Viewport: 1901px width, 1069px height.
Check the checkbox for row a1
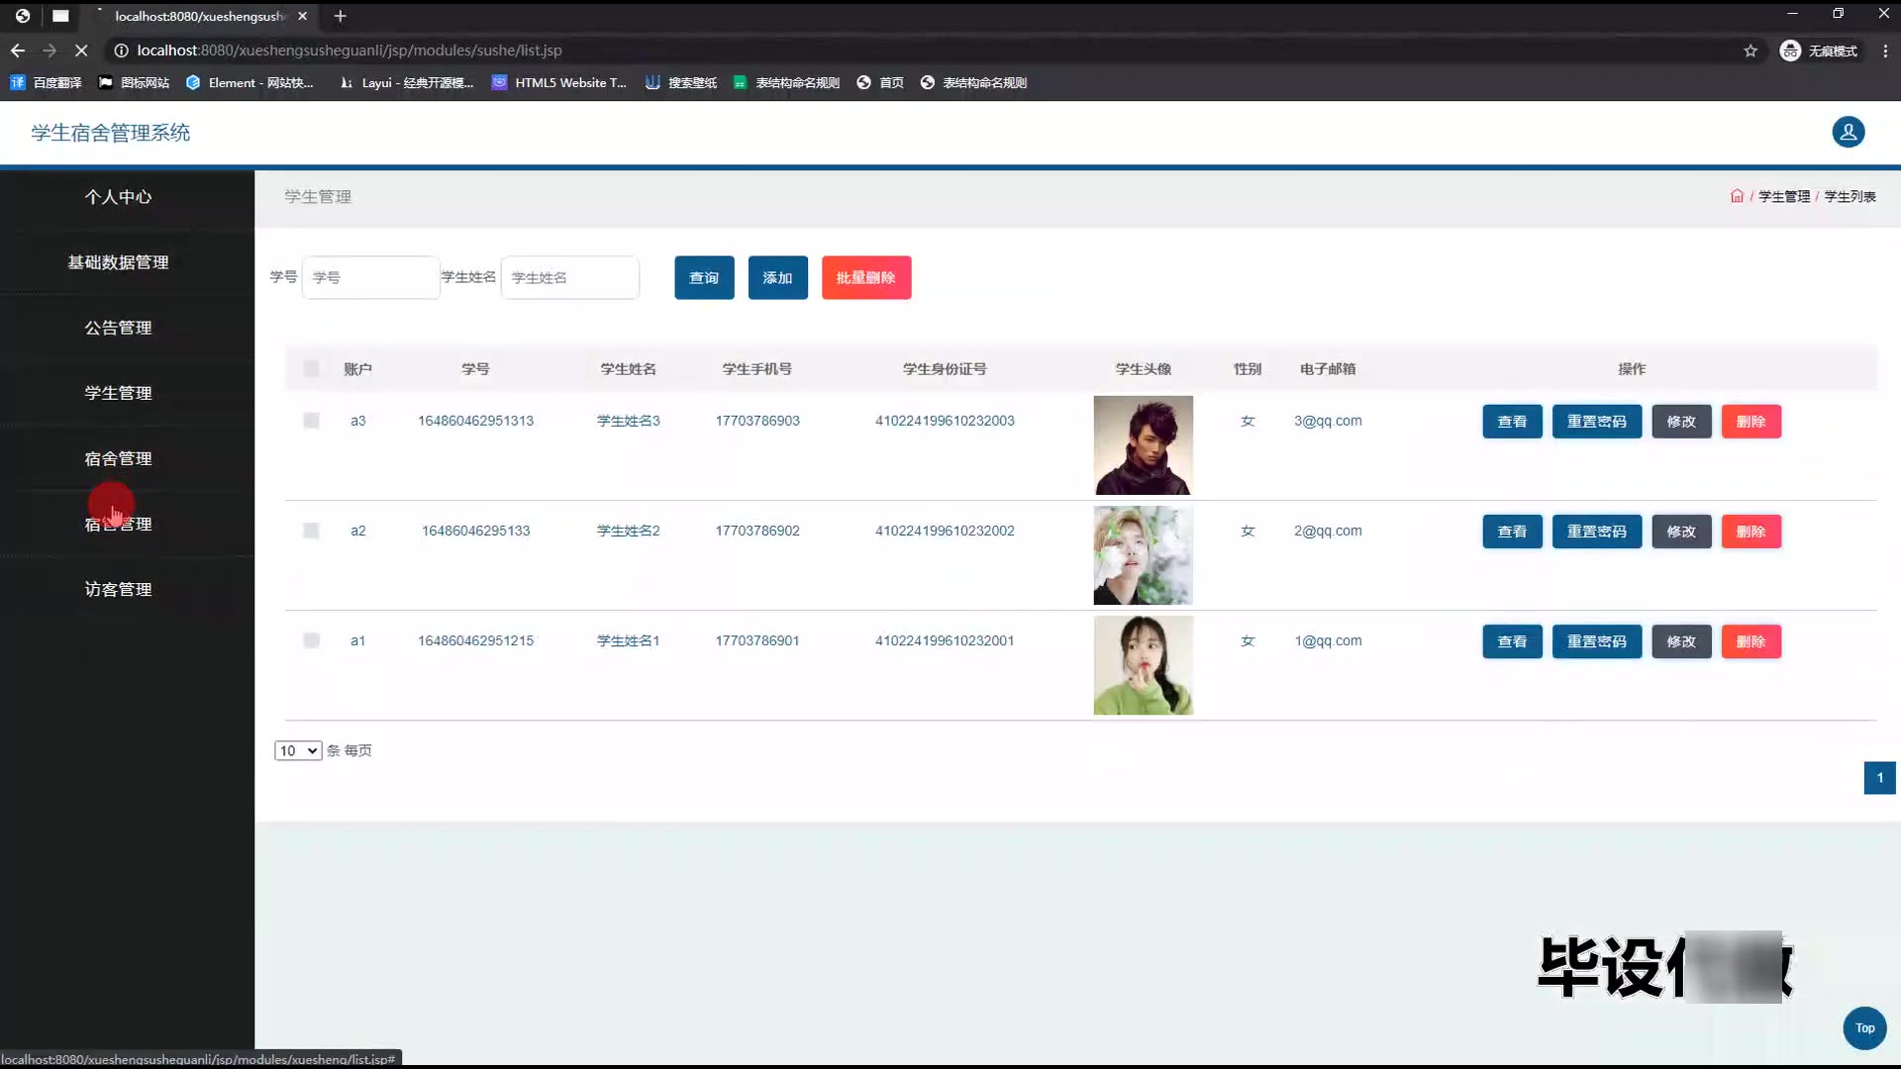click(x=311, y=640)
